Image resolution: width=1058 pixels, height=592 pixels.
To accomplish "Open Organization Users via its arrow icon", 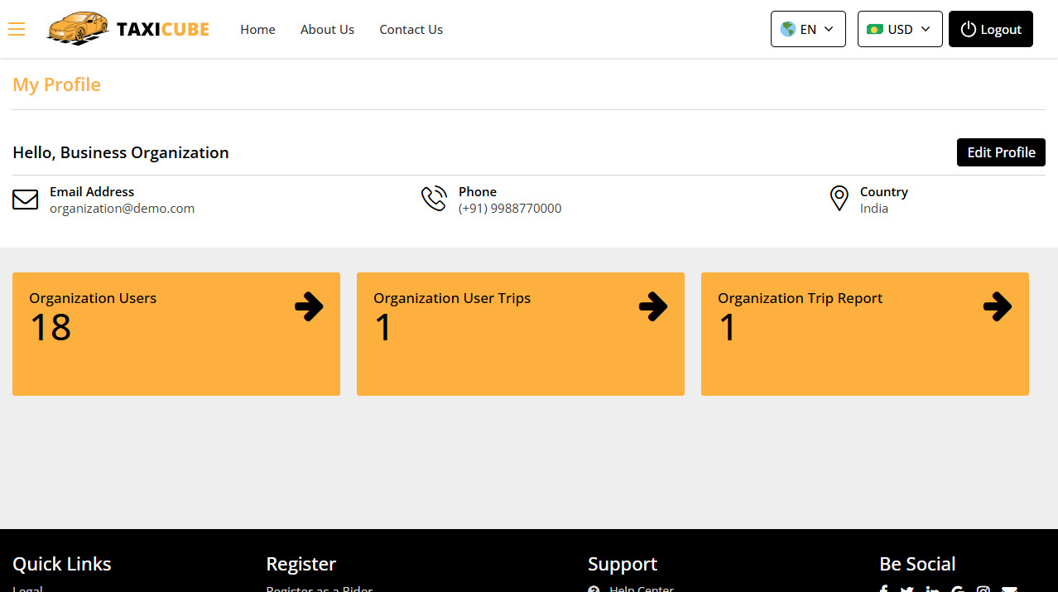I will coord(308,306).
